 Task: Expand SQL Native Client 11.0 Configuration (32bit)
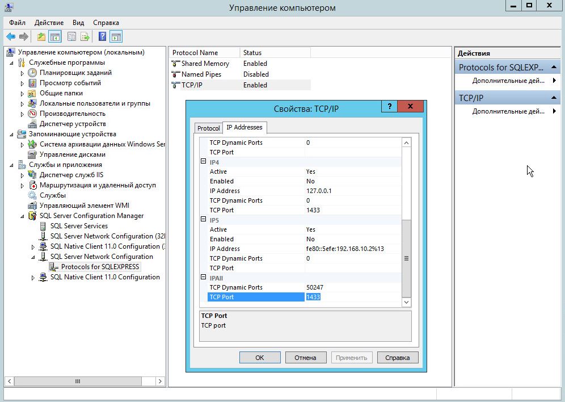pos(33,247)
